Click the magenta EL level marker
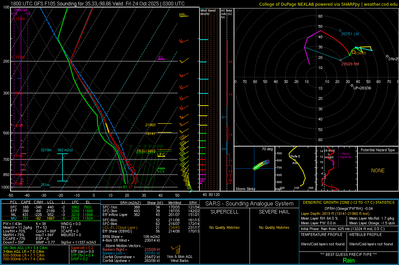399x265 pixels. click(x=161, y=58)
